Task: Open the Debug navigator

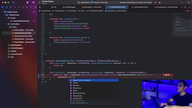Action: tap(27, 7)
